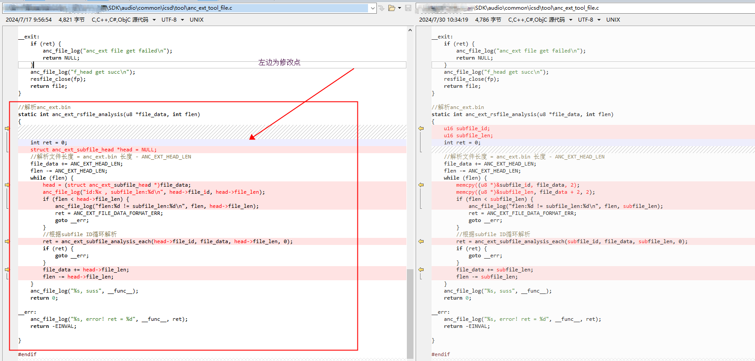Click right pane UNIX line ending label
Image resolution: width=755 pixels, height=361 pixels.
coord(613,20)
